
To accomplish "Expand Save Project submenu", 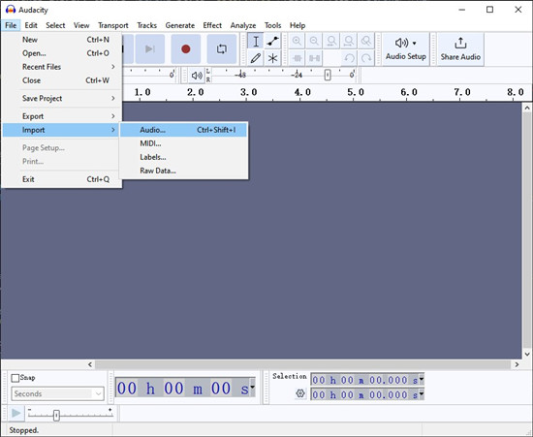I will (x=61, y=99).
